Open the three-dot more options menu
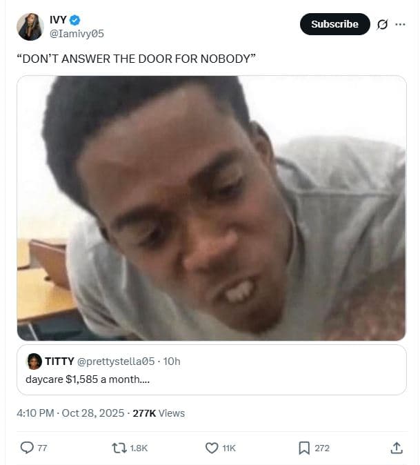The height and width of the screenshot is (465, 420). pyautogui.click(x=400, y=24)
